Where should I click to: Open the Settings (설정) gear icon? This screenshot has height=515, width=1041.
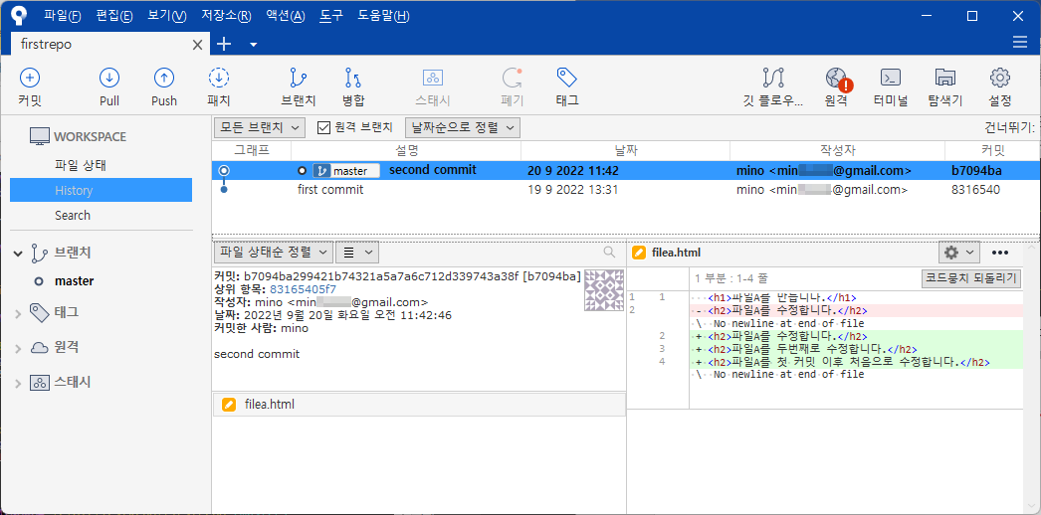1000,78
